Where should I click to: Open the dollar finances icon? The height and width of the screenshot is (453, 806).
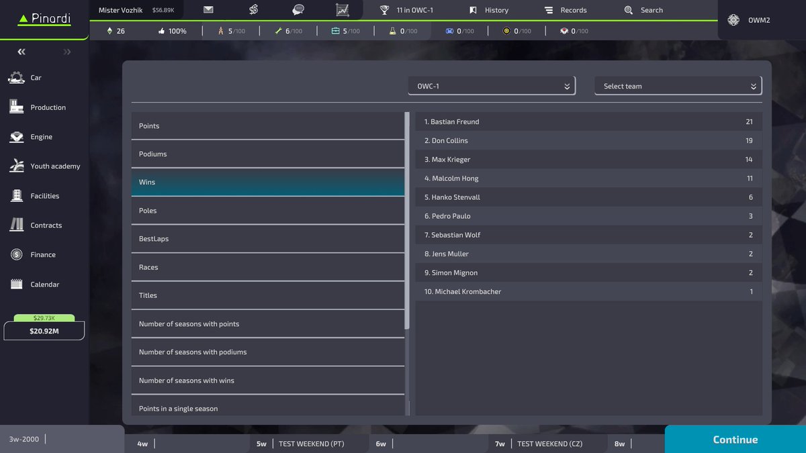[x=253, y=10]
